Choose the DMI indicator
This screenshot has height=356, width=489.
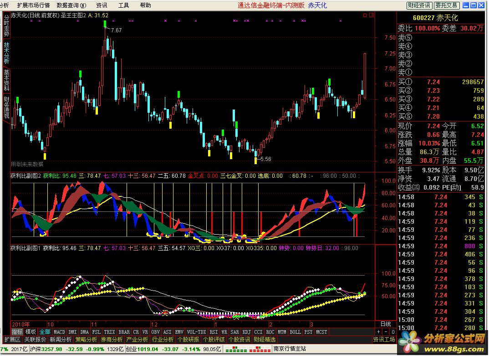pos(72,332)
